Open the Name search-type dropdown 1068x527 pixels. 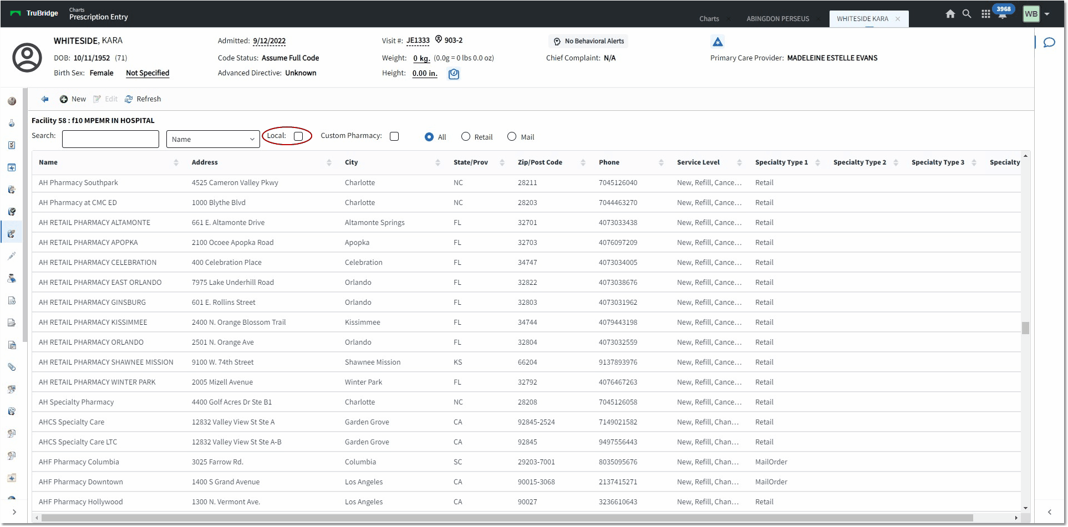(x=213, y=139)
